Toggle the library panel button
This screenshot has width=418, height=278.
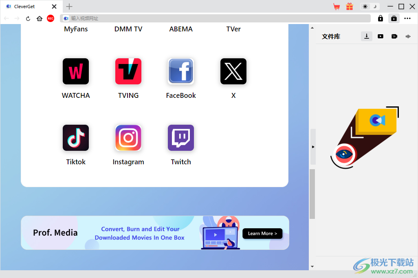pos(394,18)
